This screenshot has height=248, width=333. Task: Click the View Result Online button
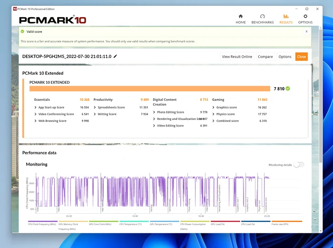pos(237,57)
